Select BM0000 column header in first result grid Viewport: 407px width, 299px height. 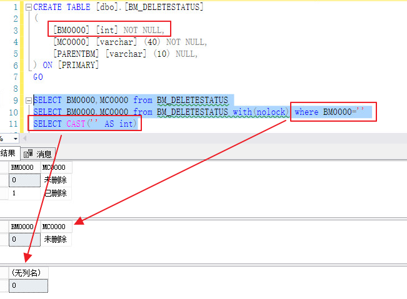(x=24, y=167)
